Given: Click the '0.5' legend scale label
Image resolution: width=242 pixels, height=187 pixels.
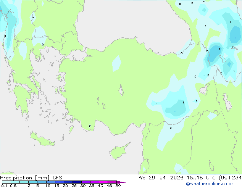Looking at the screenshot, I should (x=13, y=185).
